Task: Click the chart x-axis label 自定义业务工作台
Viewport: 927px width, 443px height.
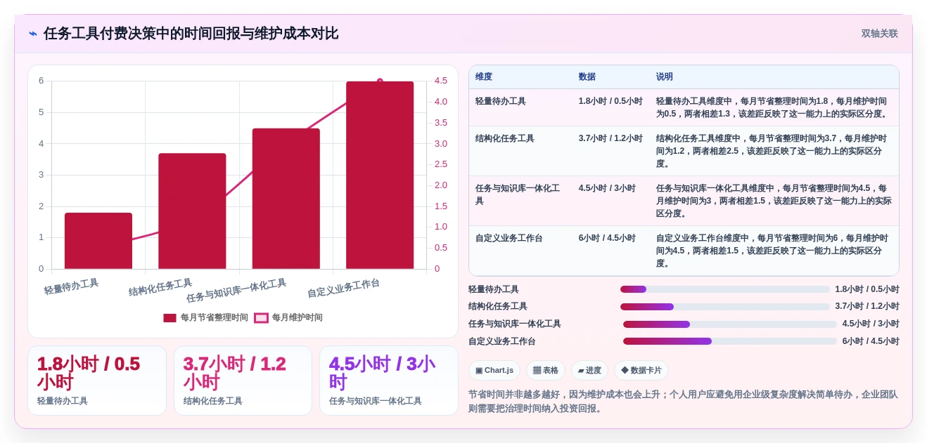Action: tap(343, 287)
